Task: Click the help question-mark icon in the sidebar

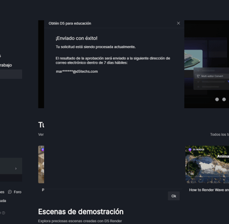Action: pyautogui.click(x=4, y=213)
